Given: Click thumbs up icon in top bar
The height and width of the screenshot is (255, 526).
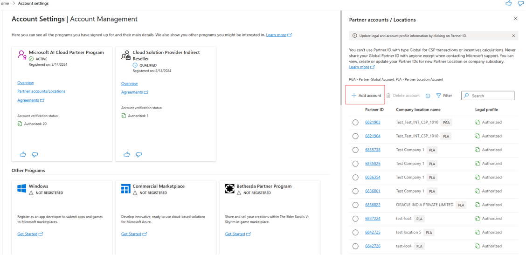Looking at the screenshot, I should pos(508,3).
